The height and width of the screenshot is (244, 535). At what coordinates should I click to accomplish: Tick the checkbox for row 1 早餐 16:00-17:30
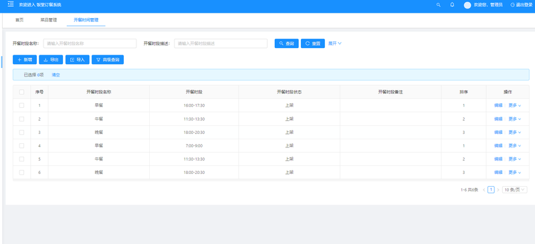[x=22, y=105]
